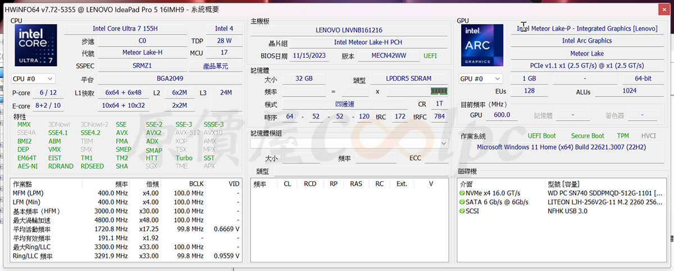Select the Ring/LLC 頻率 row
Viewport: 674px width, 271px height.
click(x=126, y=256)
